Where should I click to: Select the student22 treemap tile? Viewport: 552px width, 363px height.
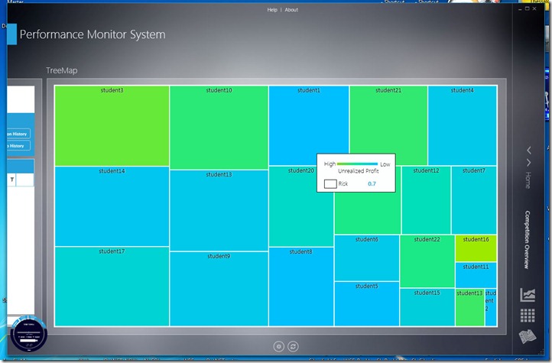pyautogui.click(x=427, y=261)
